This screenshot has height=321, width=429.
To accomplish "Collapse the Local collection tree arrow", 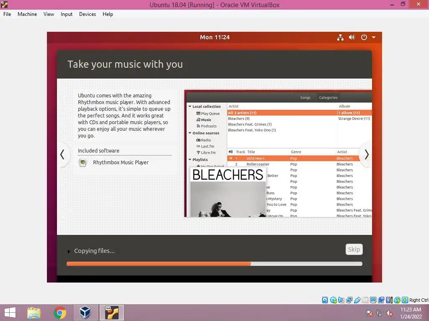I will click(190, 107).
